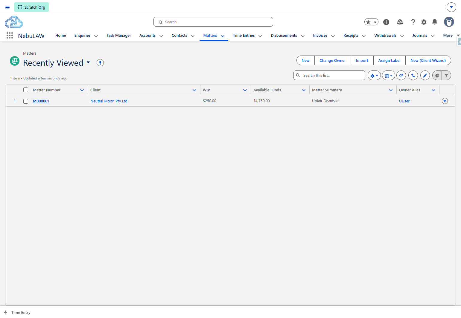461x318 pixels.
Task: Focus the global Search box
Action: pos(213,22)
